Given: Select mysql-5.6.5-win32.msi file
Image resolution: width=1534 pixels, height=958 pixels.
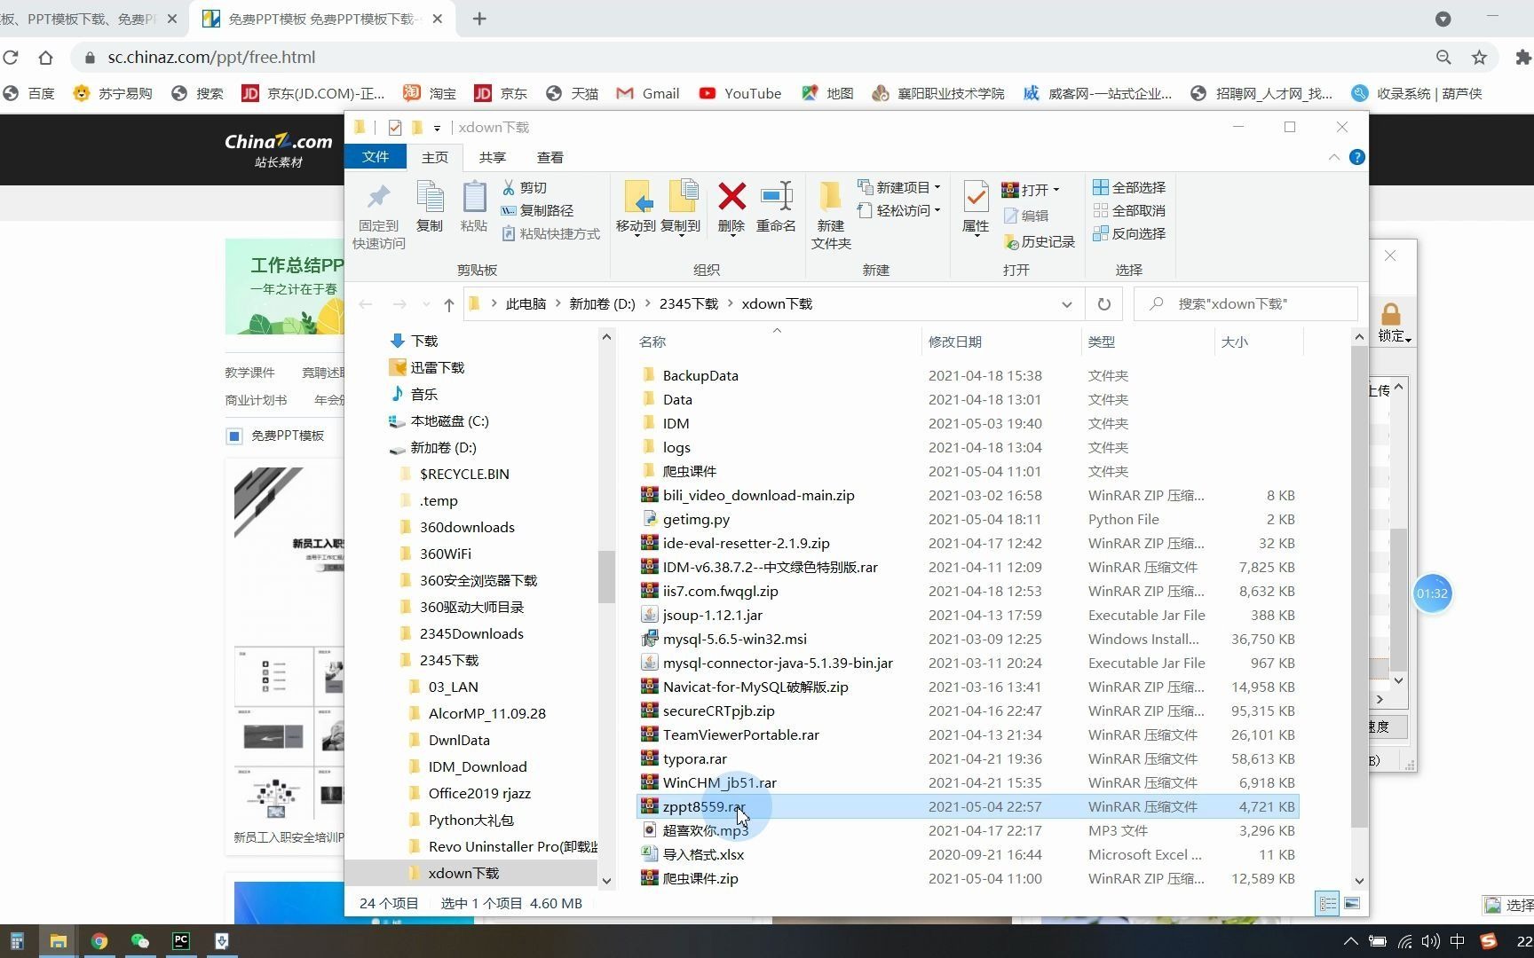Looking at the screenshot, I should 735,640.
